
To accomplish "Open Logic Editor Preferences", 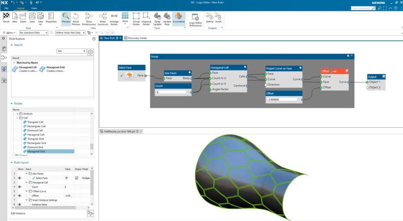I will (196, 17).
